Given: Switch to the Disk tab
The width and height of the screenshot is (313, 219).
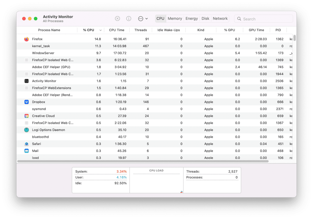Looking at the screenshot, I should (205, 18).
